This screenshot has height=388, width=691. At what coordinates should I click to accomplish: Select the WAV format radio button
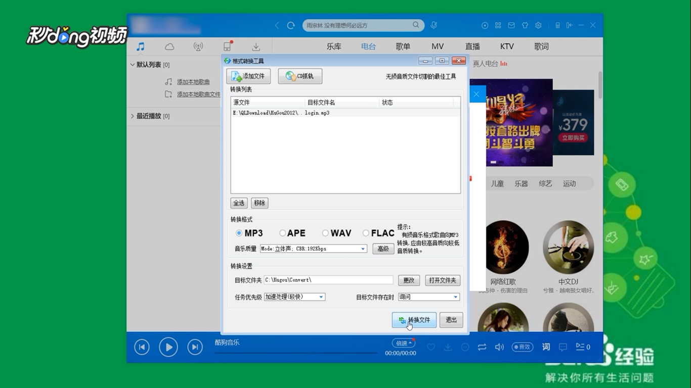[x=325, y=233]
